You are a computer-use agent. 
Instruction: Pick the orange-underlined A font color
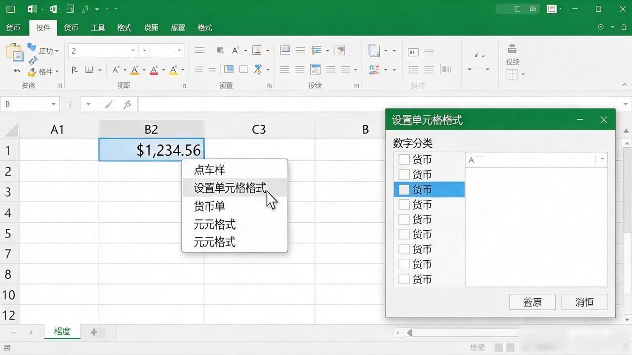point(134,70)
